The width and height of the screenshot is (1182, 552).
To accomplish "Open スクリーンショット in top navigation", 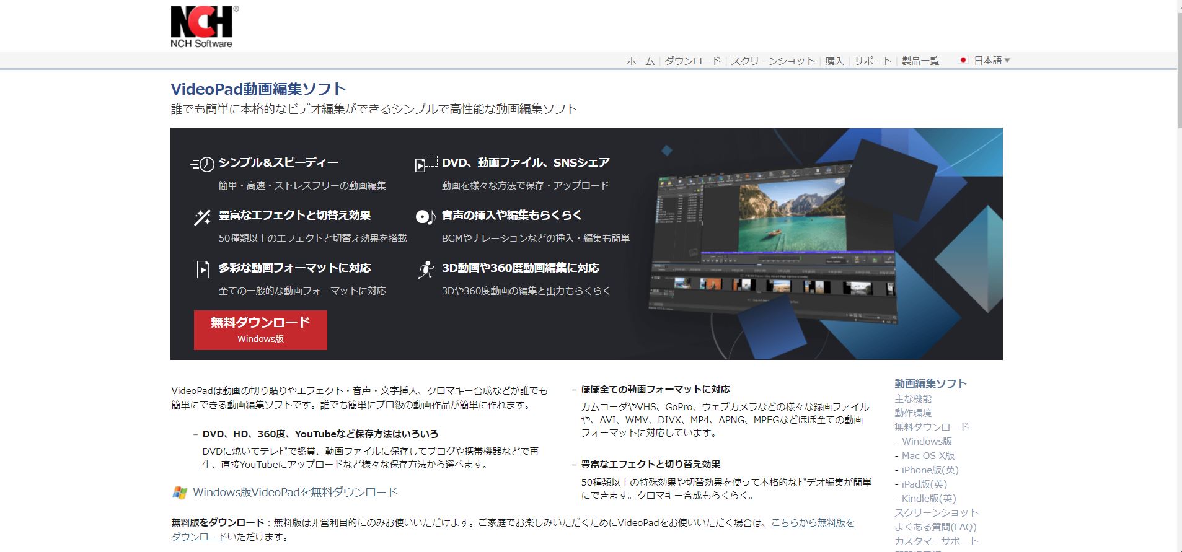I will 773,61.
